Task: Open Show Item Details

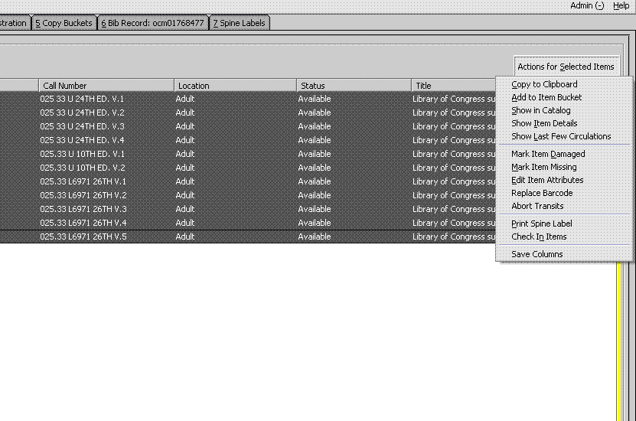Action: pyautogui.click(x=544, y=123)
